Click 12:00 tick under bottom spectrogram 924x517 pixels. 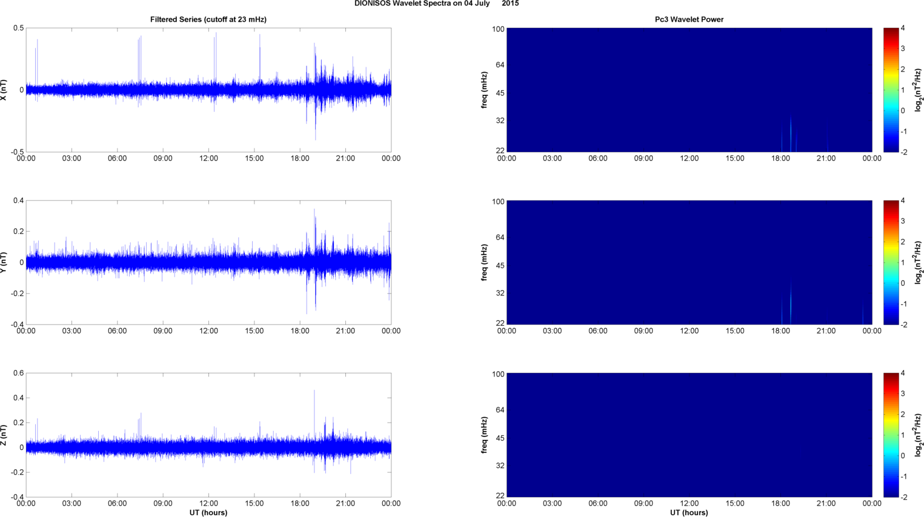pyautogui.click(x=689, y=504)
